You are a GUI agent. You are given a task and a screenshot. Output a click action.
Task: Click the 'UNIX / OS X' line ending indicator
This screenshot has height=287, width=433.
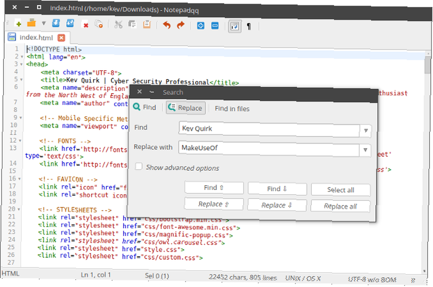(303, 278)
